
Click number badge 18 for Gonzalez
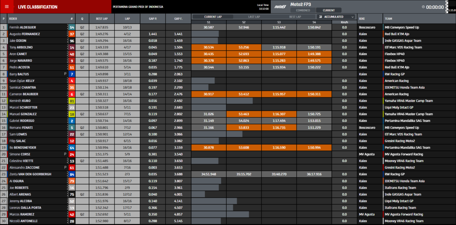[72, 114]
